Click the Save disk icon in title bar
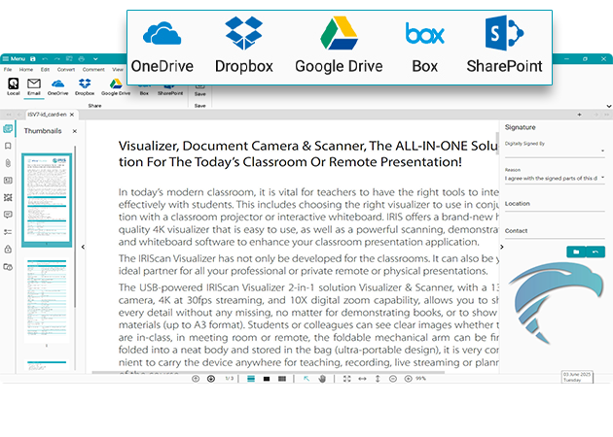This screenshot has width=613, height=437. point(33,59)
